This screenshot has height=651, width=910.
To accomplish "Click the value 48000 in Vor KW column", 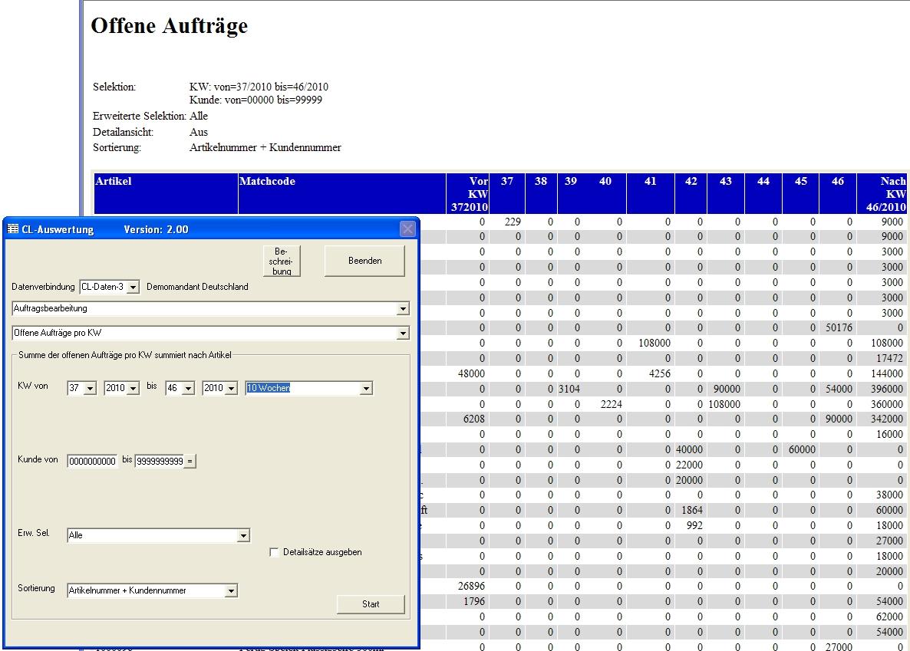I will point(471,373).
